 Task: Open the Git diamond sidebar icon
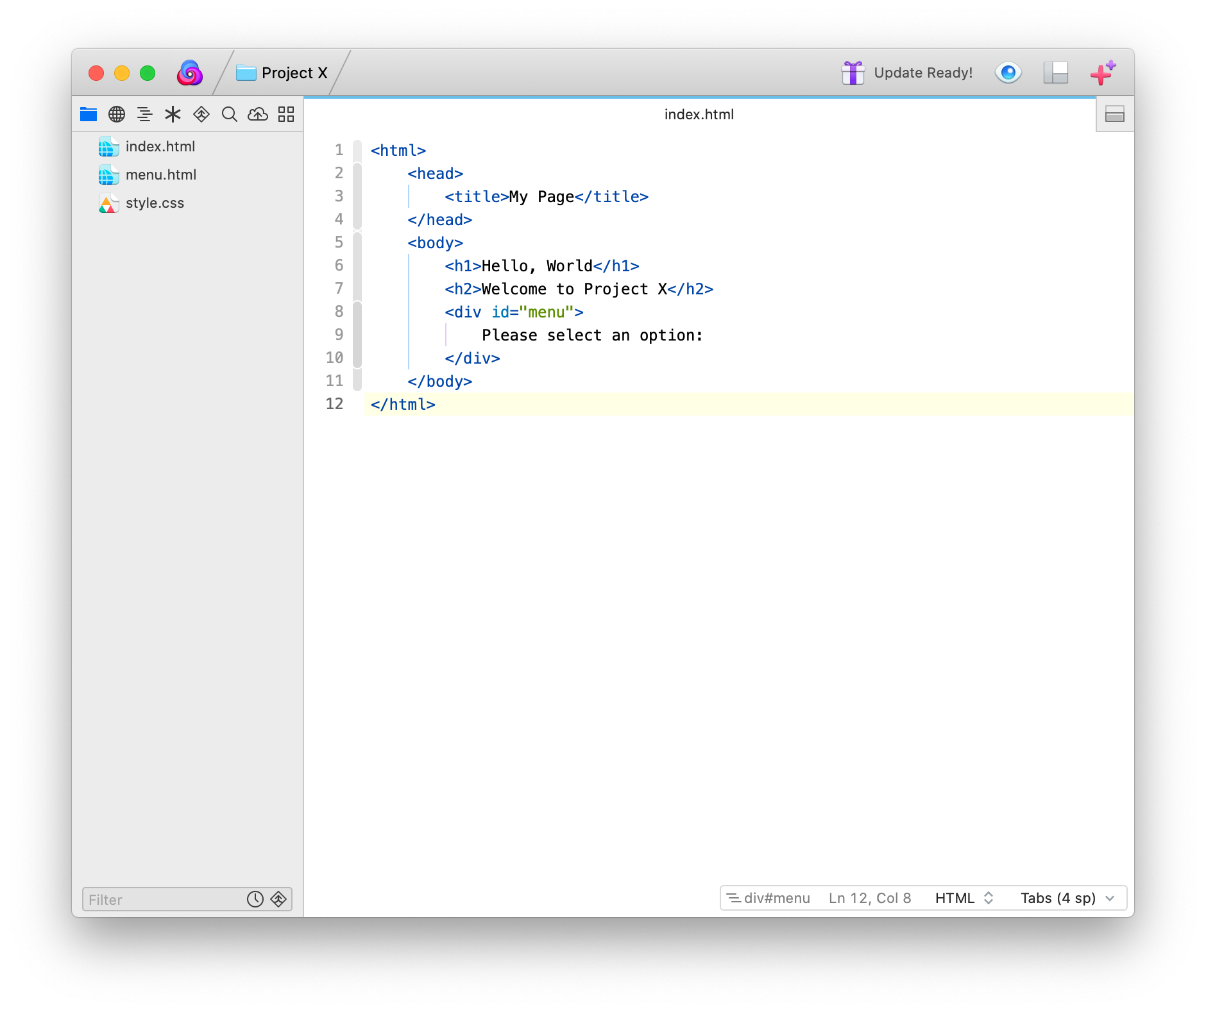tap(201, 114)
